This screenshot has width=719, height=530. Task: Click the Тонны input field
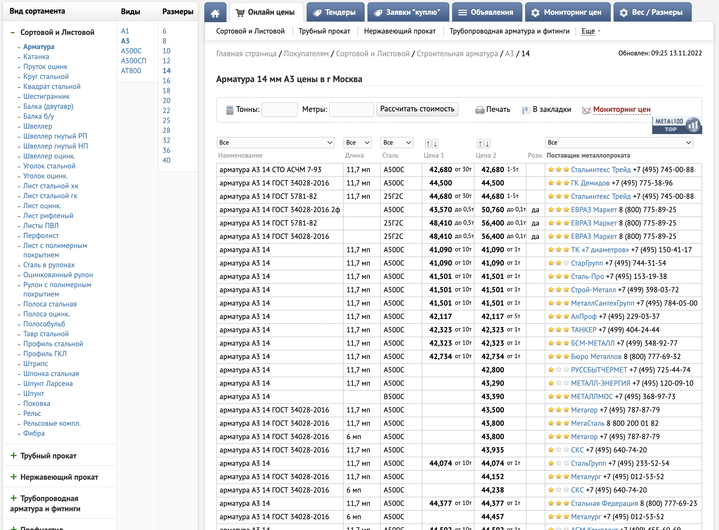coord(280,109)
